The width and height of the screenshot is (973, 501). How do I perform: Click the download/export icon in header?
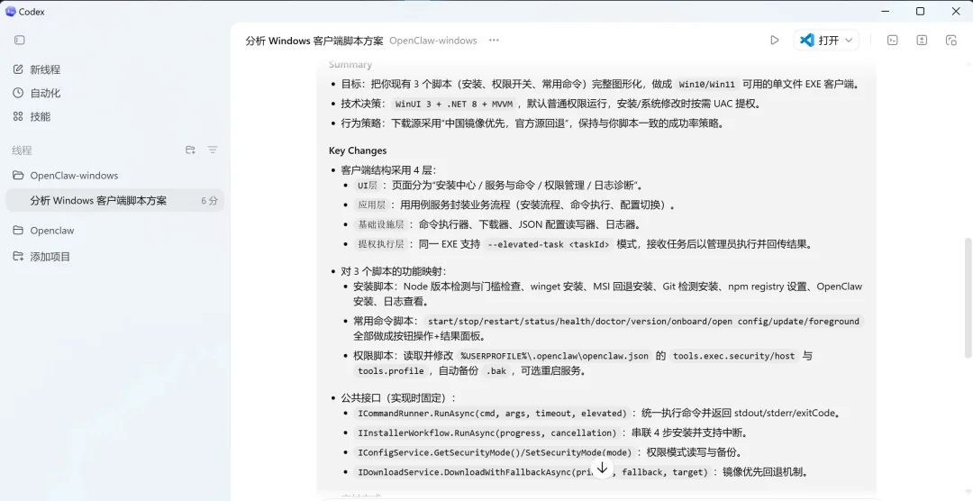(x=922, y=41)
